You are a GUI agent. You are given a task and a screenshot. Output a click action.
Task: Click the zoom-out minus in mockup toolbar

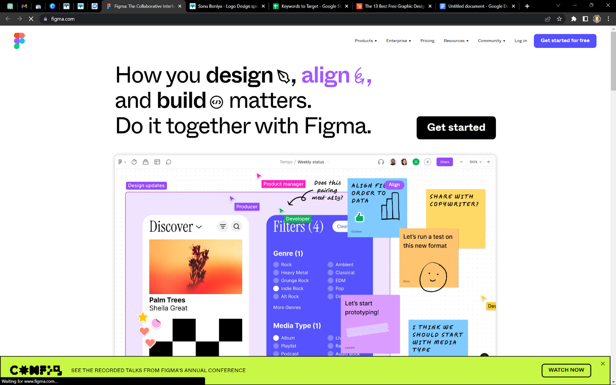pos(461,162)
